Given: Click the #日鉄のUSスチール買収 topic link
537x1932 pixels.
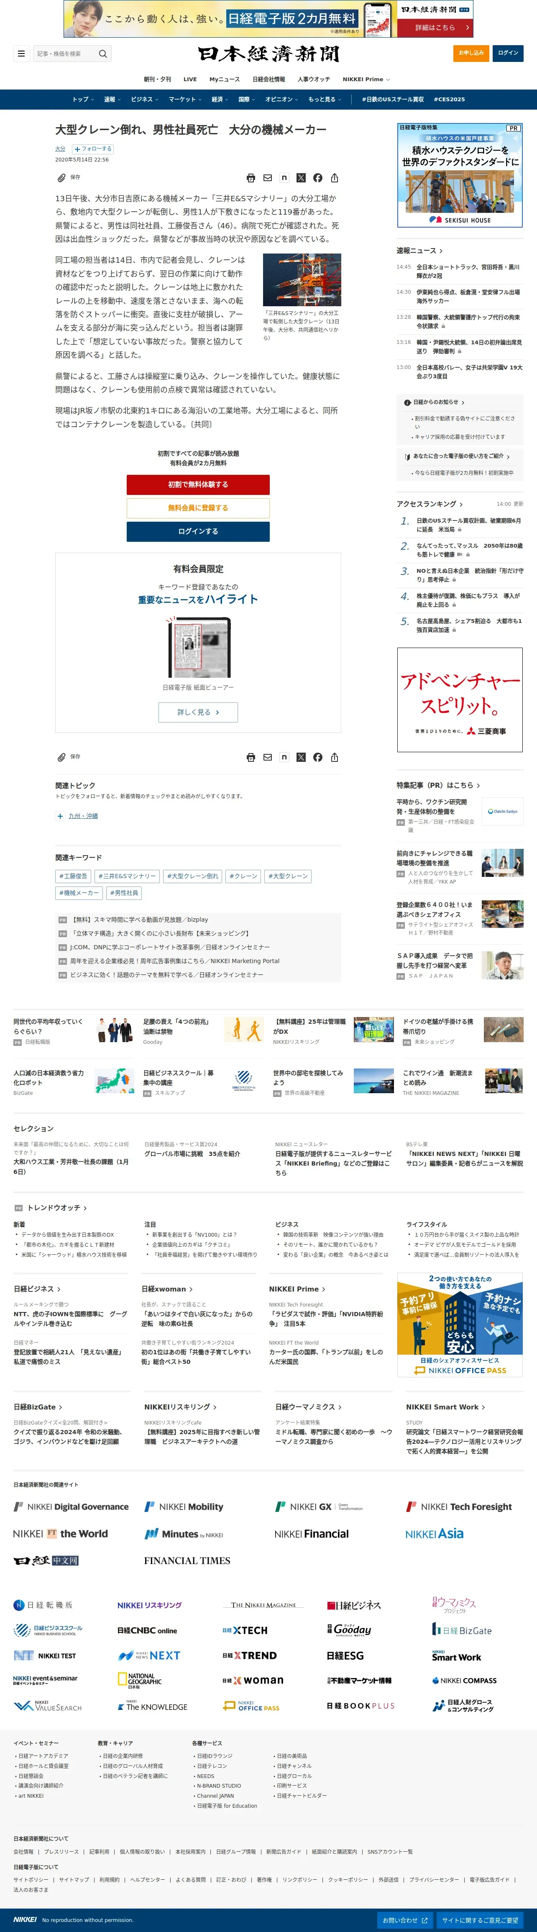Looking at the screenshot, I should click(393, 100).
